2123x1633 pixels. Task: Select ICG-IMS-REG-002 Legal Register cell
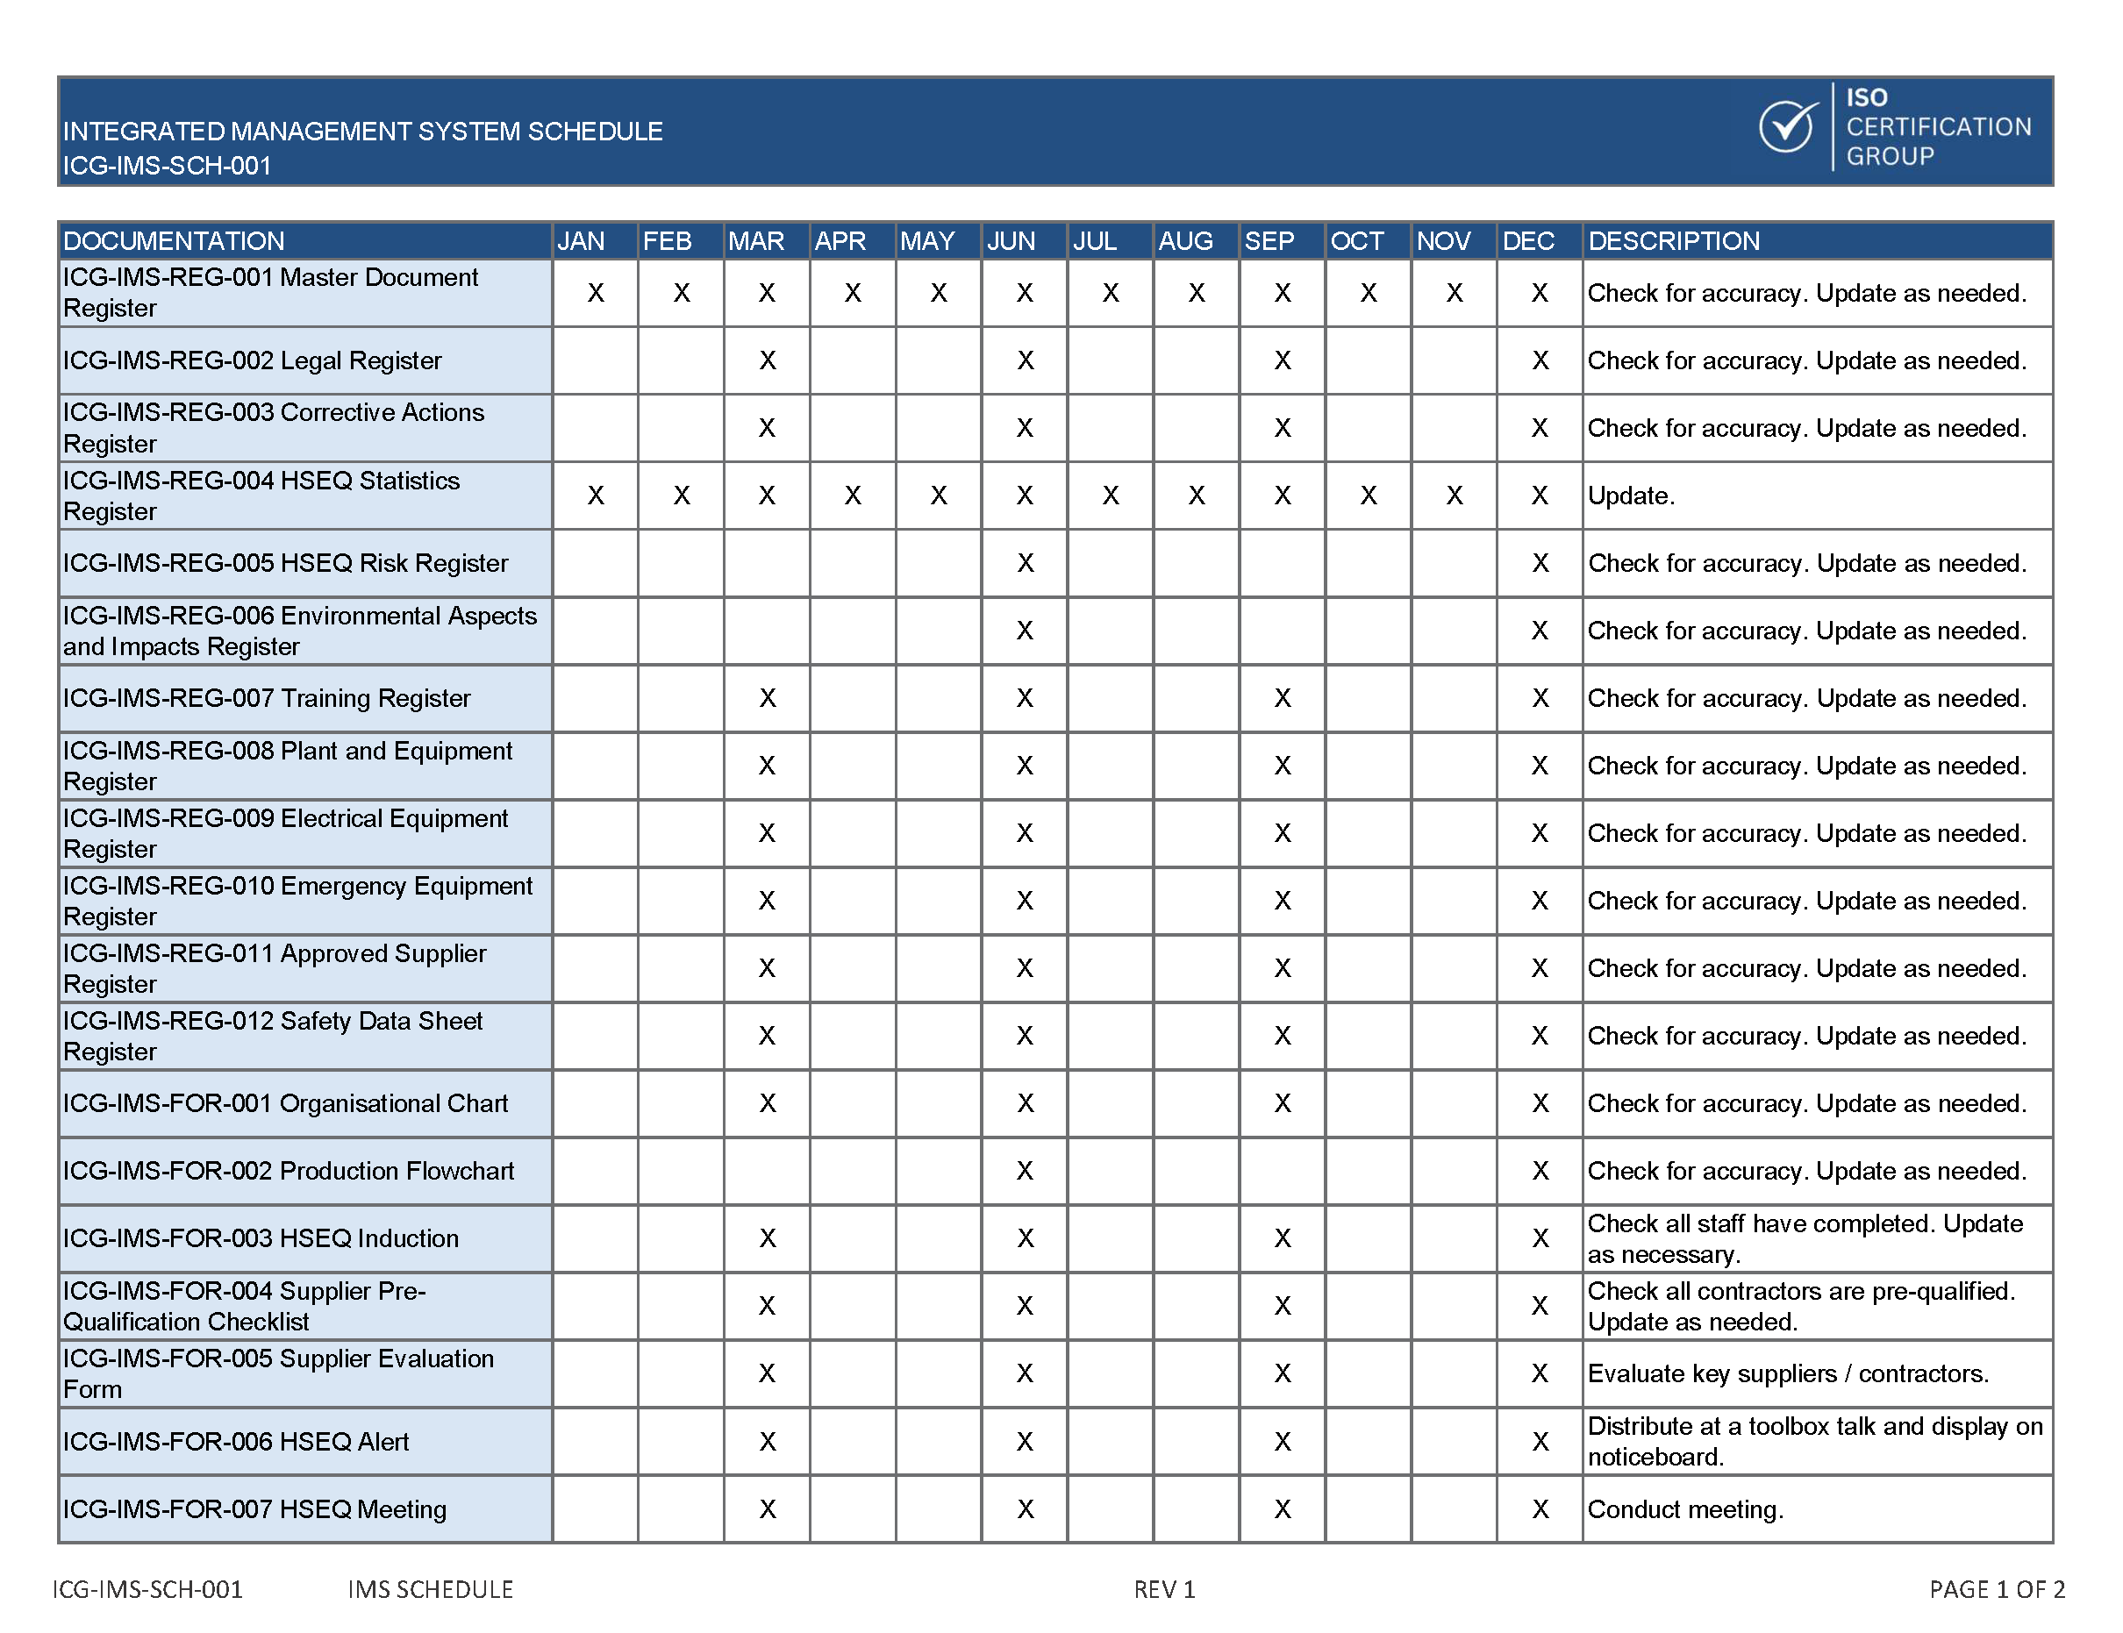(305, 360)
